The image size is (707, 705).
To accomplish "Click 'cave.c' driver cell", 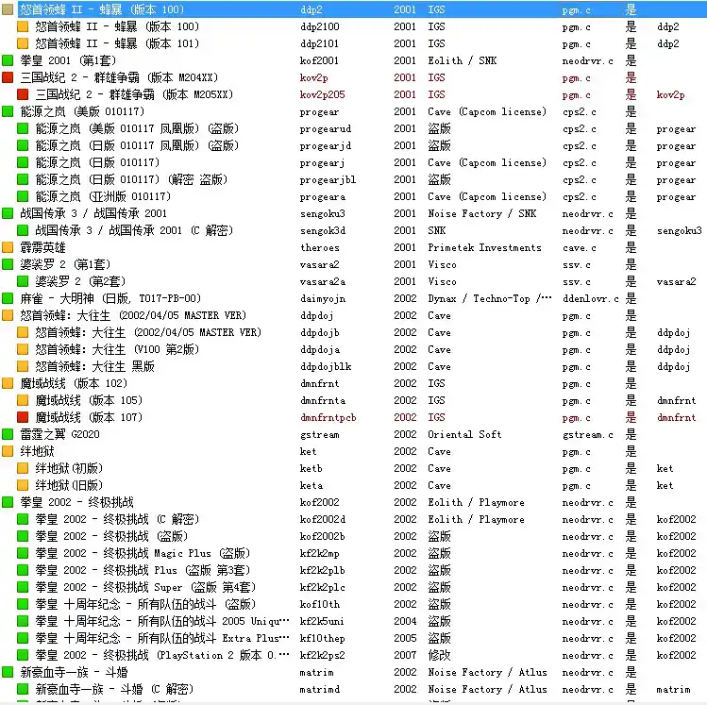I will 579,248.
